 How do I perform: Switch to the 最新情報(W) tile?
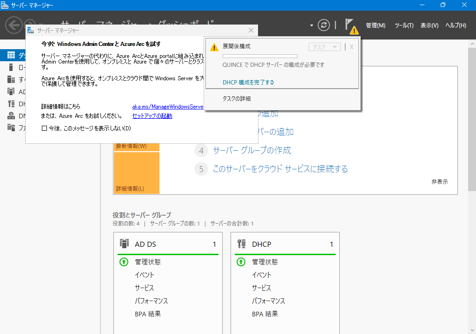click(137, 147)
